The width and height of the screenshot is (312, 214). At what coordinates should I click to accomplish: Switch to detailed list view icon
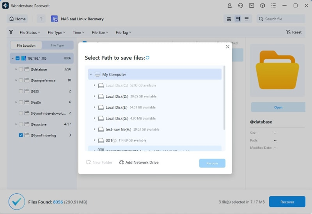tap(237, 19)
